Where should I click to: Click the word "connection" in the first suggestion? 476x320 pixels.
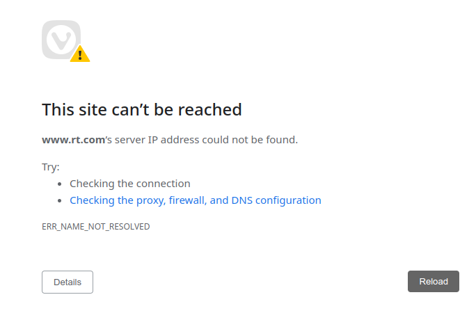[x=163, y=184]
